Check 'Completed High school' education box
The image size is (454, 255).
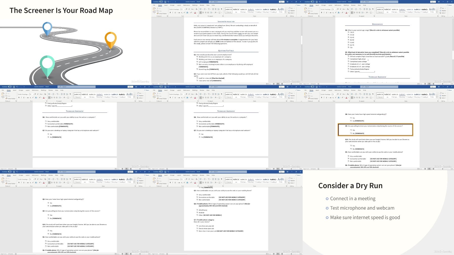point(348,59)
